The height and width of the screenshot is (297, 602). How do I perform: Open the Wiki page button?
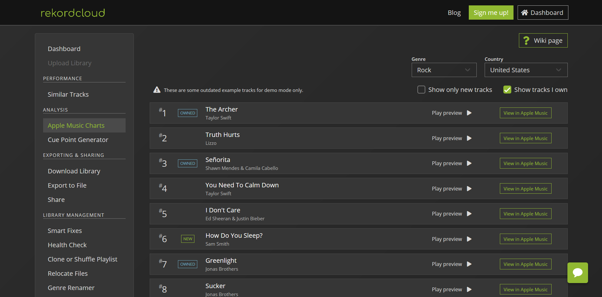pyautogui.click(x=543, y=41)
